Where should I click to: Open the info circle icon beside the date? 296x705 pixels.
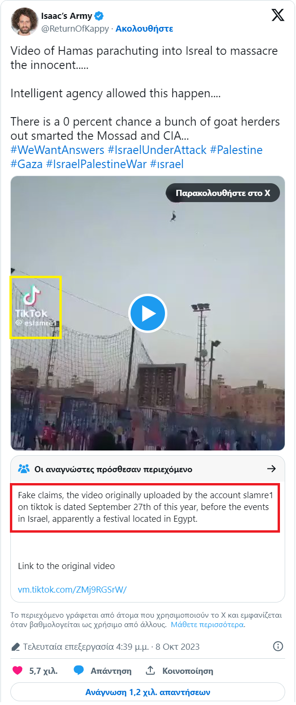click(x=279, y=646)
